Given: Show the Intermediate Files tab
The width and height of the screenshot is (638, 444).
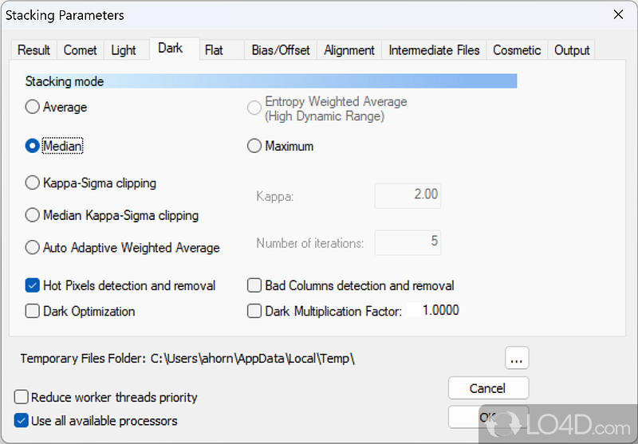Looking at the screenshot, I should click(x=434, y=50).
